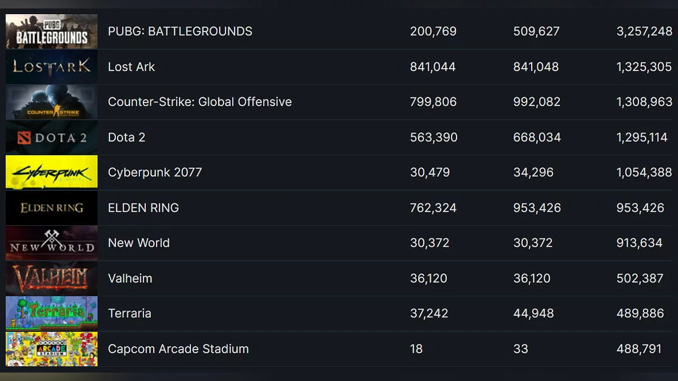Open the ELDEN RING title link
The height and width of the screenshot is (381, 678).
(143, 208)
